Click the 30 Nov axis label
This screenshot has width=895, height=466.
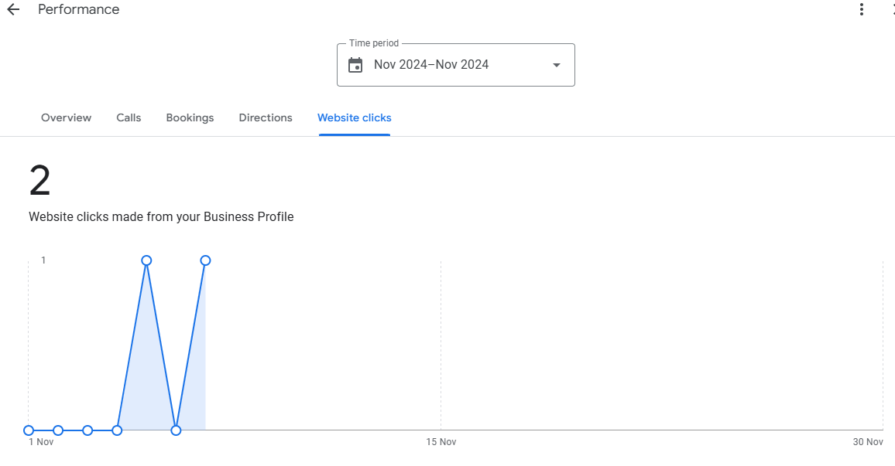coord(868,442)
